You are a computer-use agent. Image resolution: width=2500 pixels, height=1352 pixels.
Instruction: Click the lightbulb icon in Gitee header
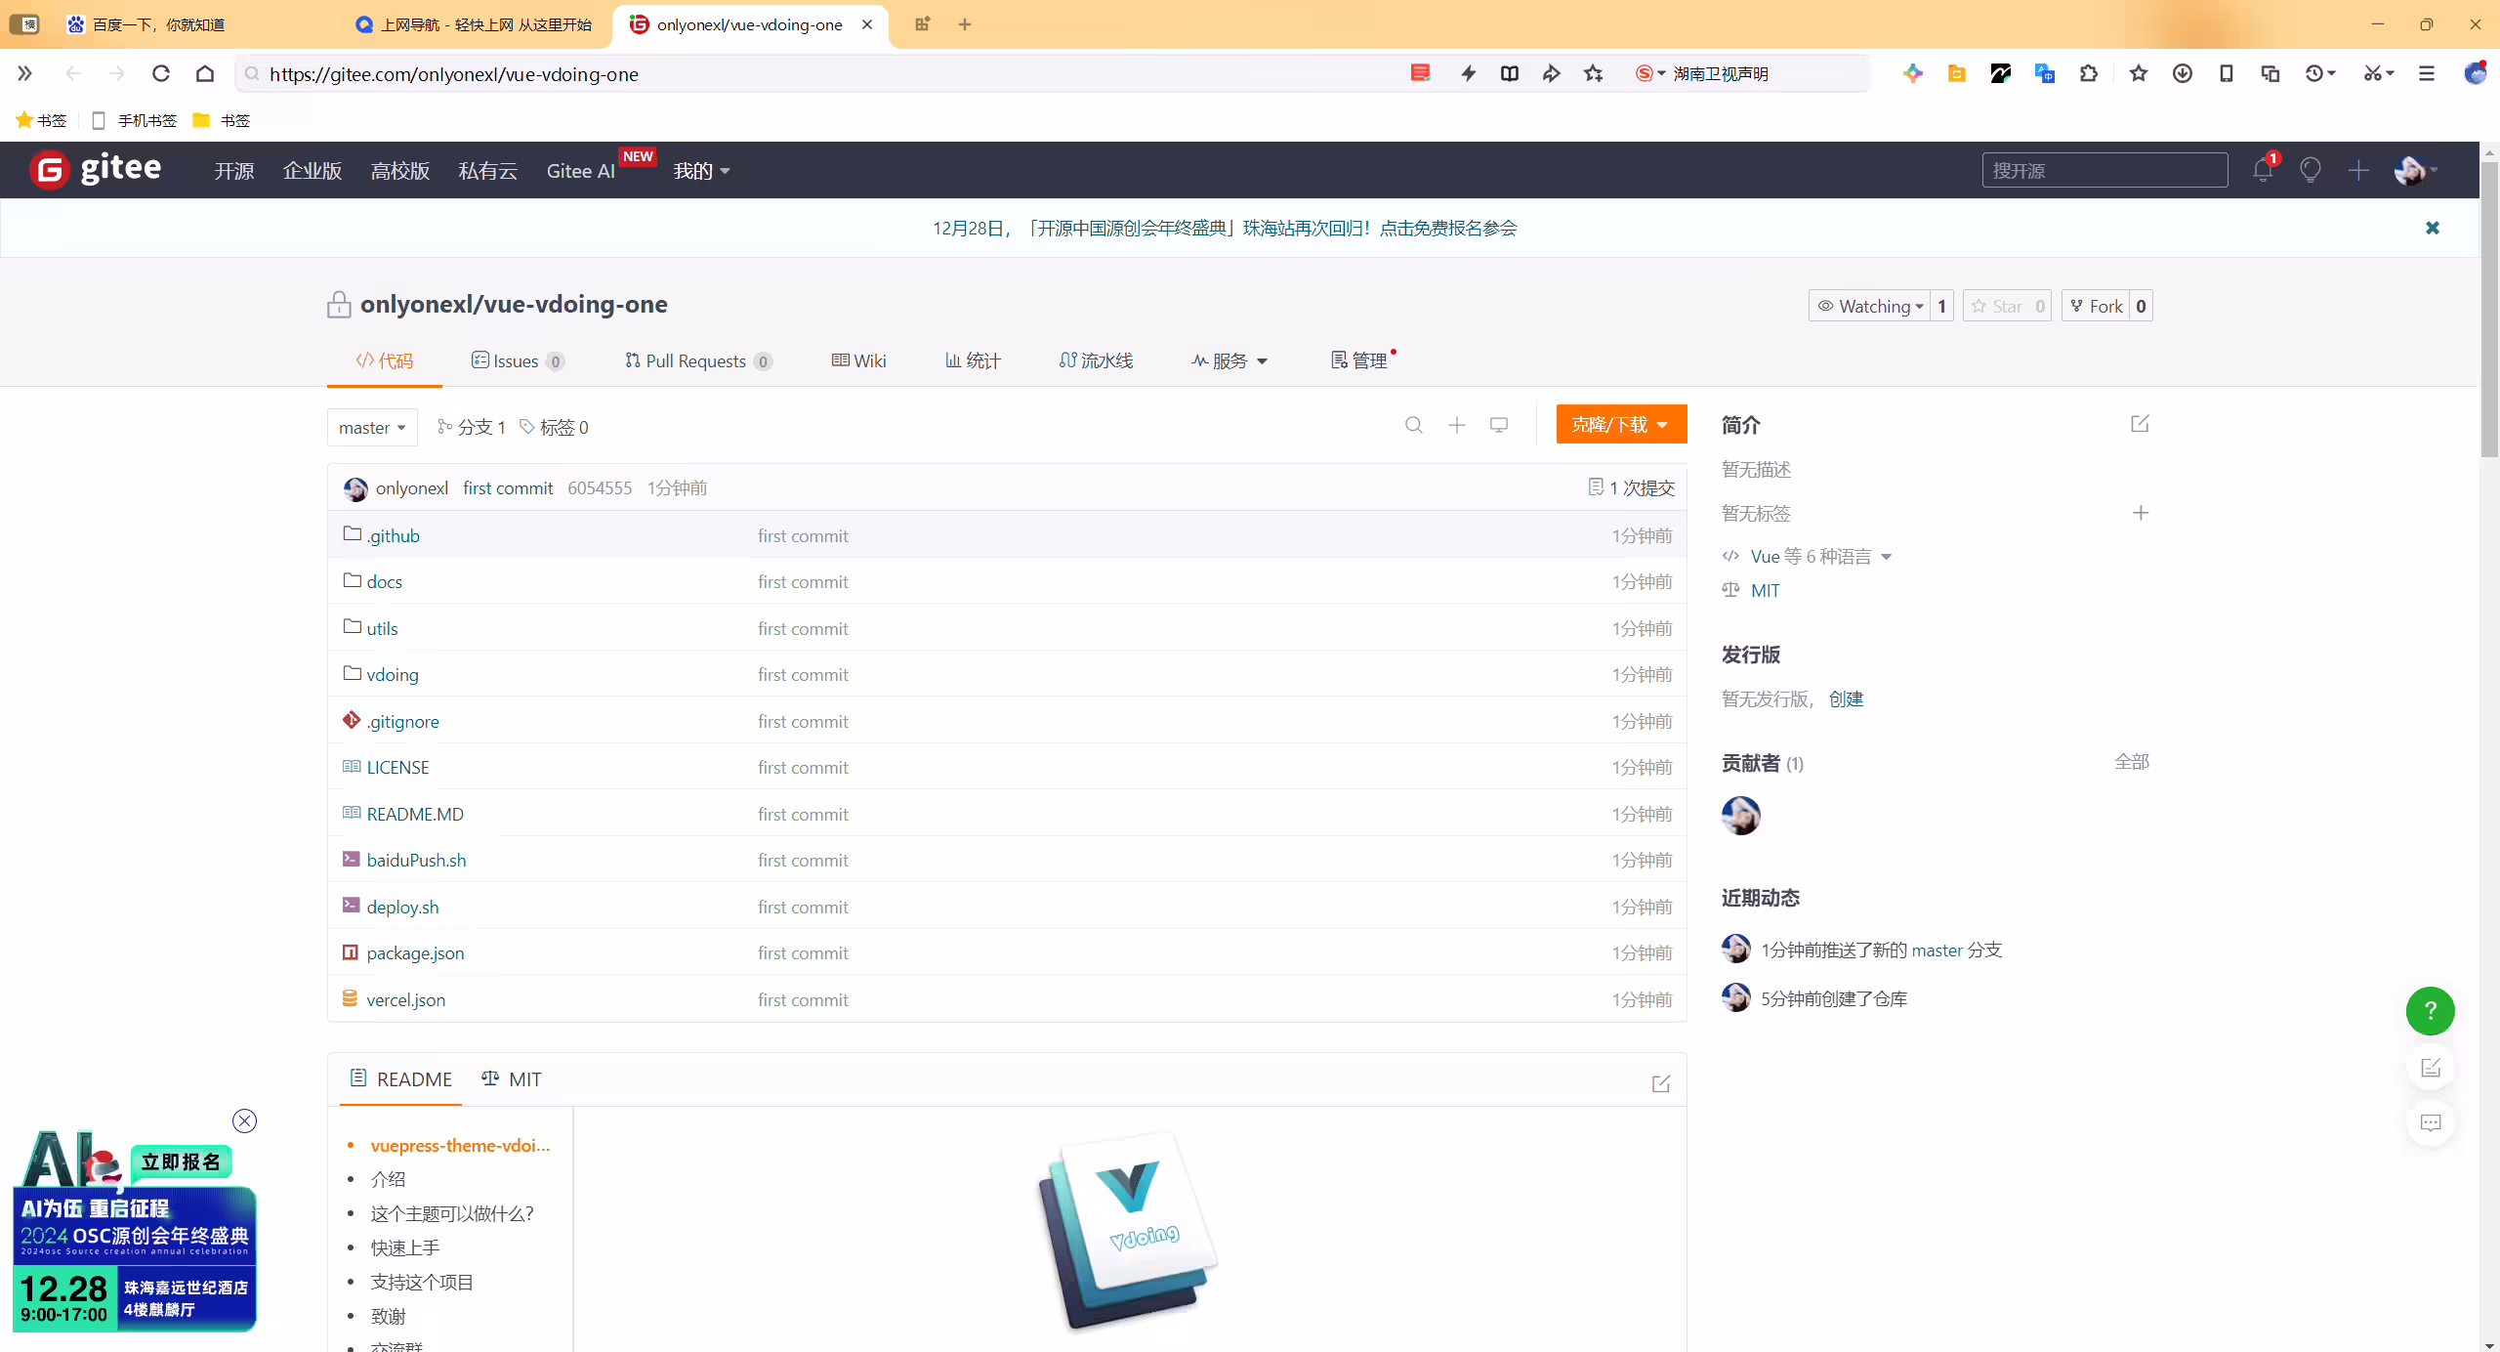pos(2310,170)
